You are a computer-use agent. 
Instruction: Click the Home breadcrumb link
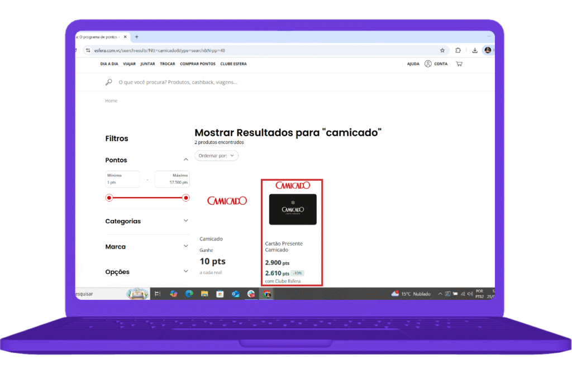click(111, 100)
